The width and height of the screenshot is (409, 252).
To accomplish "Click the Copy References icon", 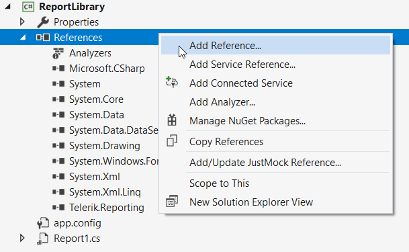I will coord(172,140).
